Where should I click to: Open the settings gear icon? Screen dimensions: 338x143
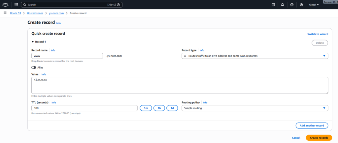(x=301, y=5)
